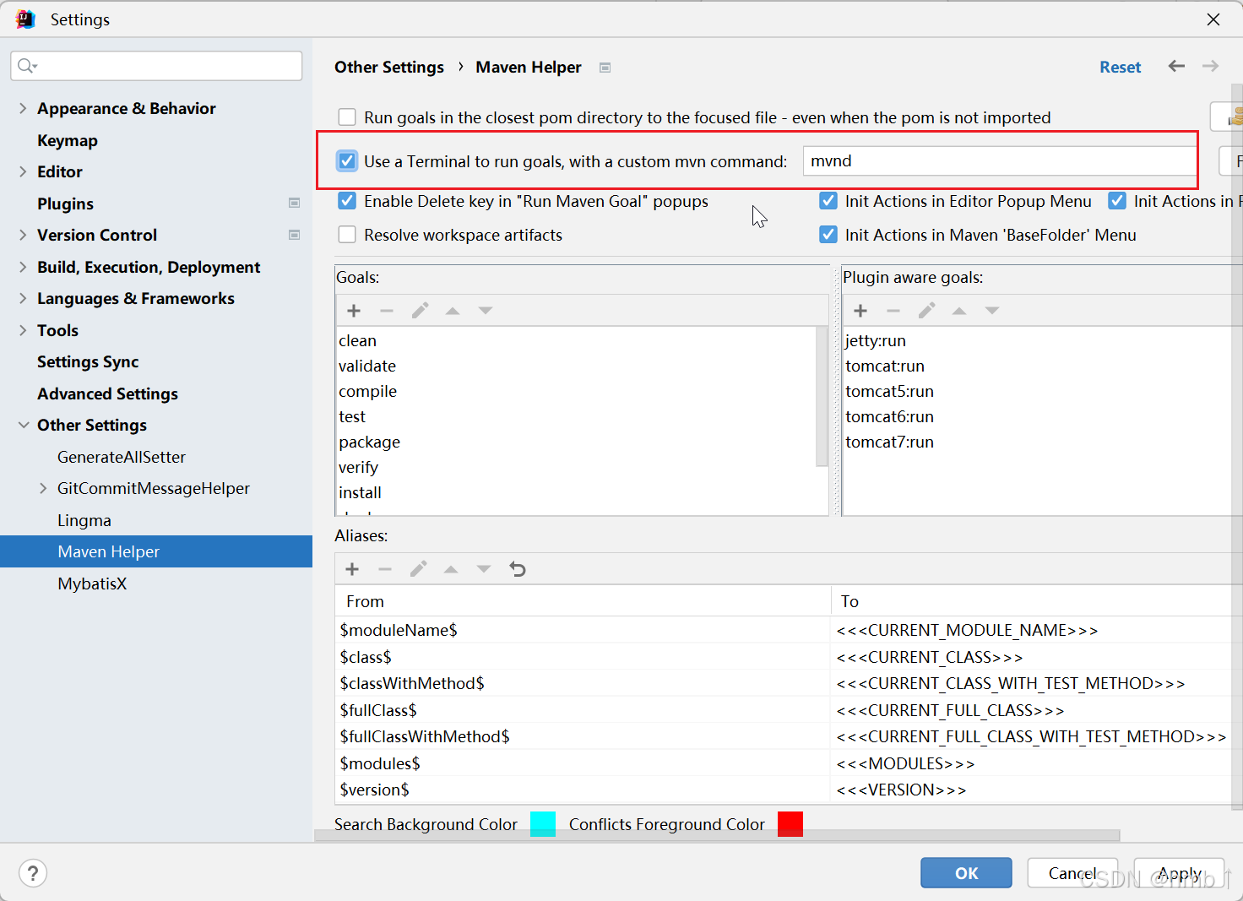The height and width of the screenshot is (901, 1243).
Task: Disable Use a Terminal to run goals
Action: 347,160
